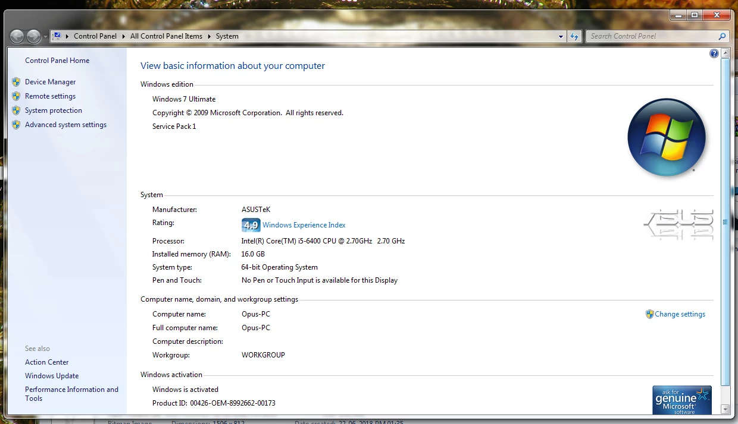Go to Control Panel Home
Screen dimensions: 738x424
[x=57, y=61]
